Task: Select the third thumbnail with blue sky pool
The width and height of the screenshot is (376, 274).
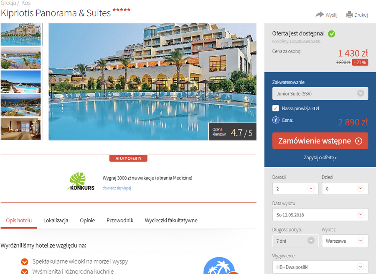Action: click(20, 82)
